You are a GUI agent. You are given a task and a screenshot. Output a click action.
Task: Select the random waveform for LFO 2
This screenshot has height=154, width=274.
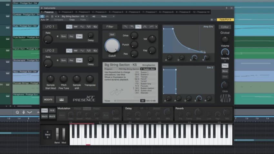[95, 51]
